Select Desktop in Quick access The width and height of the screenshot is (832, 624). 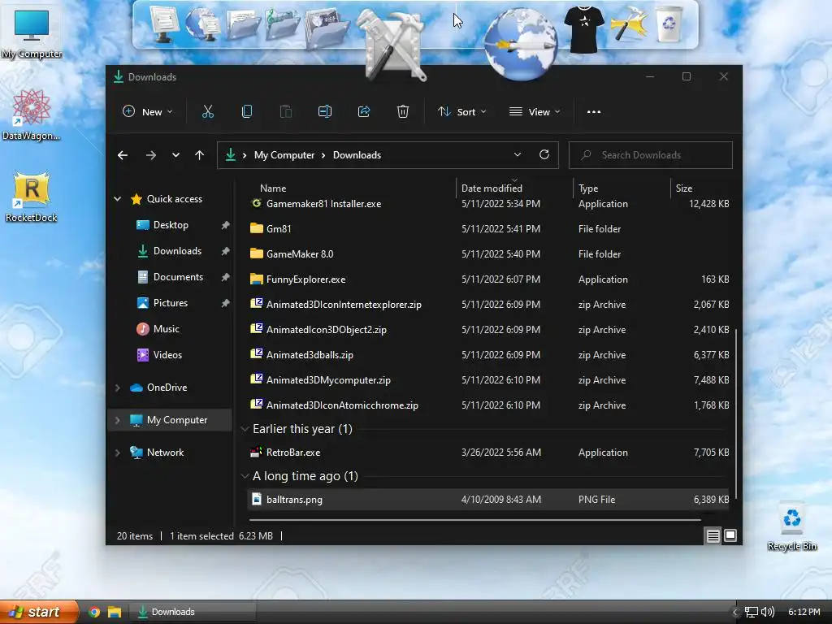coord(171,225)
